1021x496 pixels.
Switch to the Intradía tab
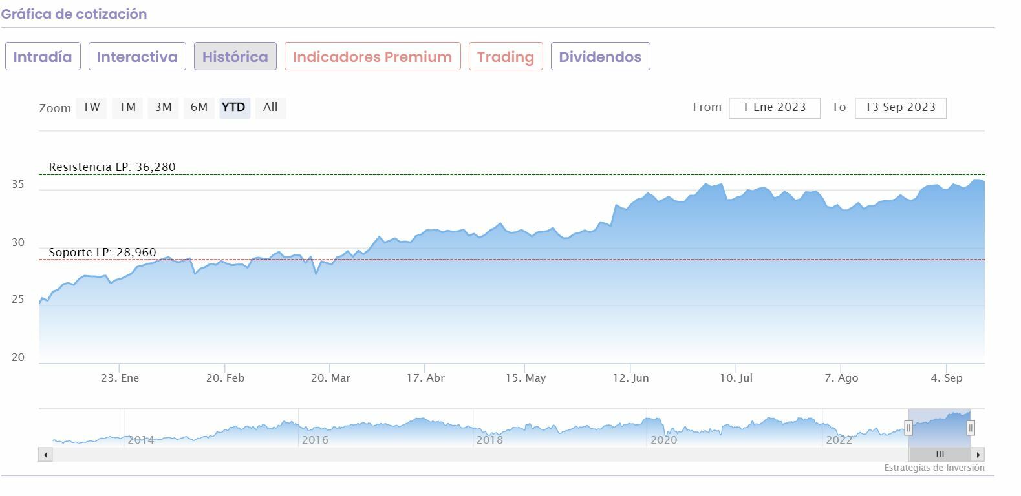43,57
